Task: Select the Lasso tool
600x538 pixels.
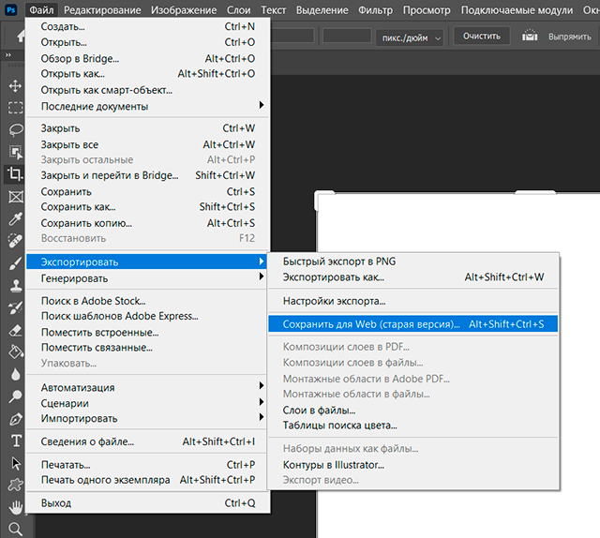Action: 15,130
